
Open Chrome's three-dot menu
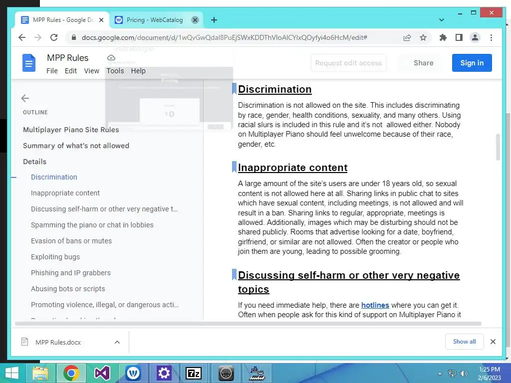tap(491, 37)
